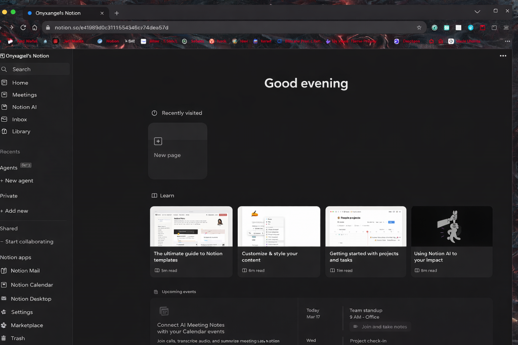Open the ultimate guide to Notion templates card
This screenshot has height=345, width=518.
coord(191,242)
